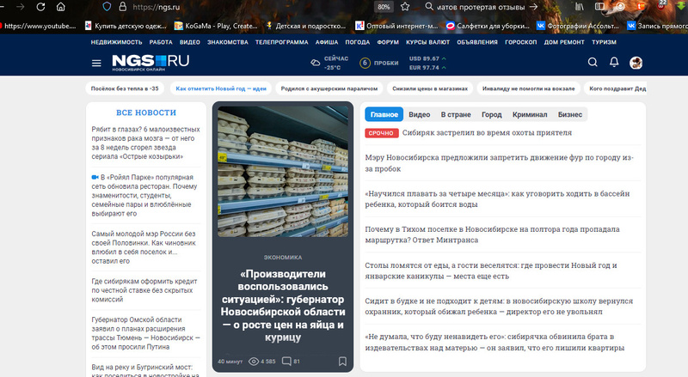Open the NGS hamburger menu

[x=96, y=63]
